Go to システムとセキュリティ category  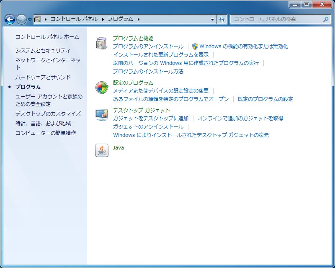(x=43, y=51)
